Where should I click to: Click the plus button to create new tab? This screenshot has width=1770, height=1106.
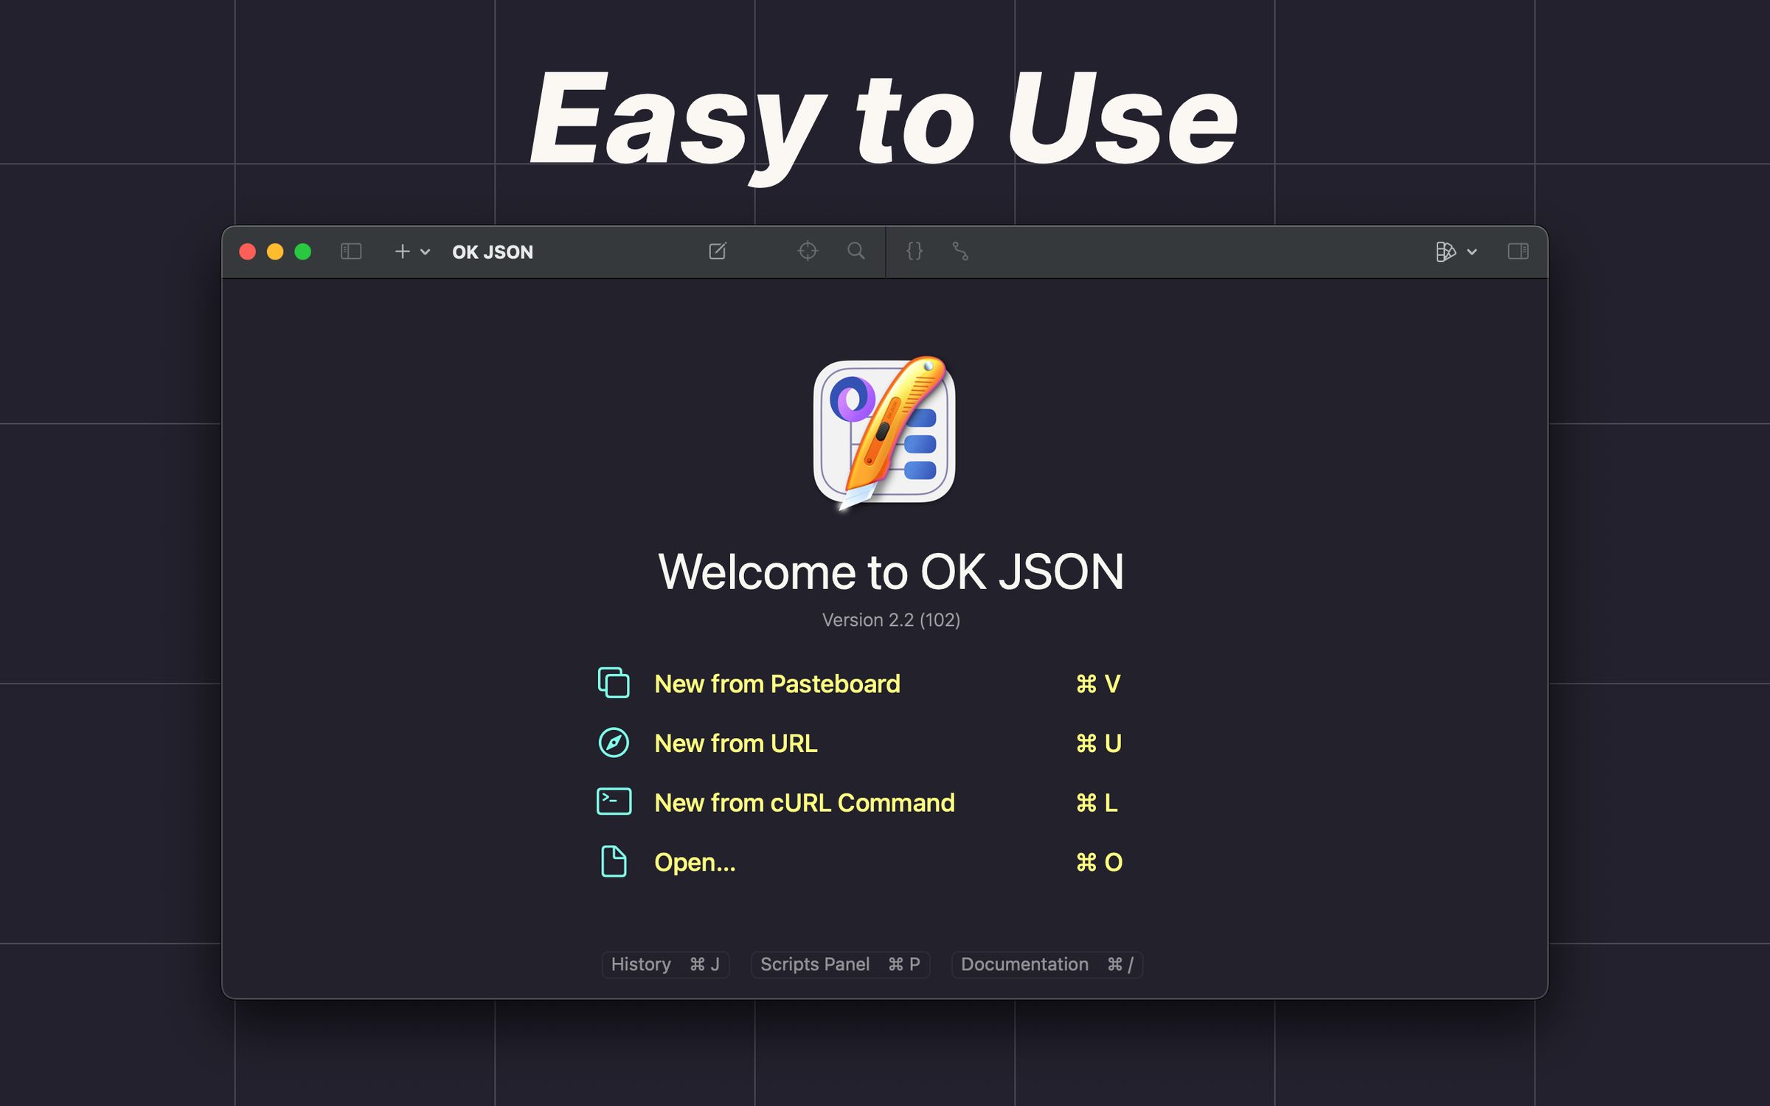401,251
